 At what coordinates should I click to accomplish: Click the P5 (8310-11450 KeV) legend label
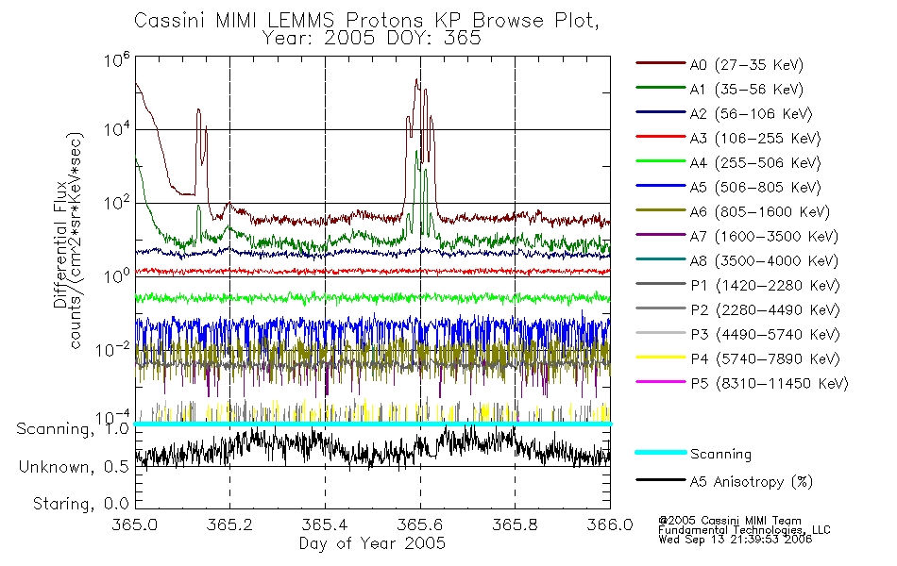(x=770, y=384)
